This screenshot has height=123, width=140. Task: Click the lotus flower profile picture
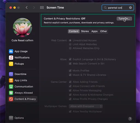click(x=22, y=27)
